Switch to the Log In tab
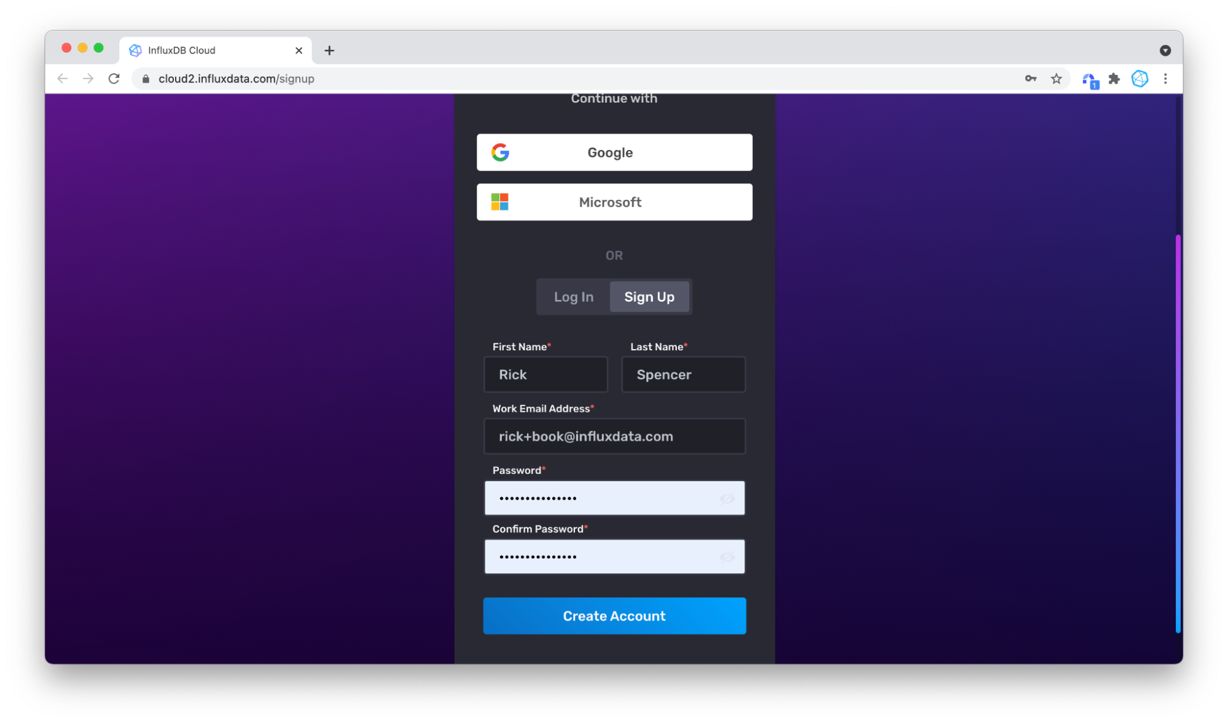The height and width of the screenshot is (724, 1228). tap(574, 296)
